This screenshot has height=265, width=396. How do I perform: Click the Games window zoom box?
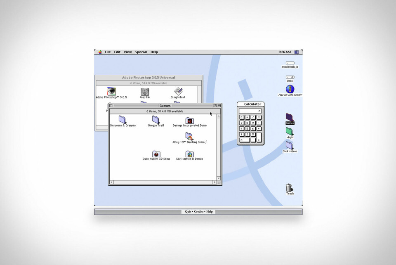pos(215,106)
